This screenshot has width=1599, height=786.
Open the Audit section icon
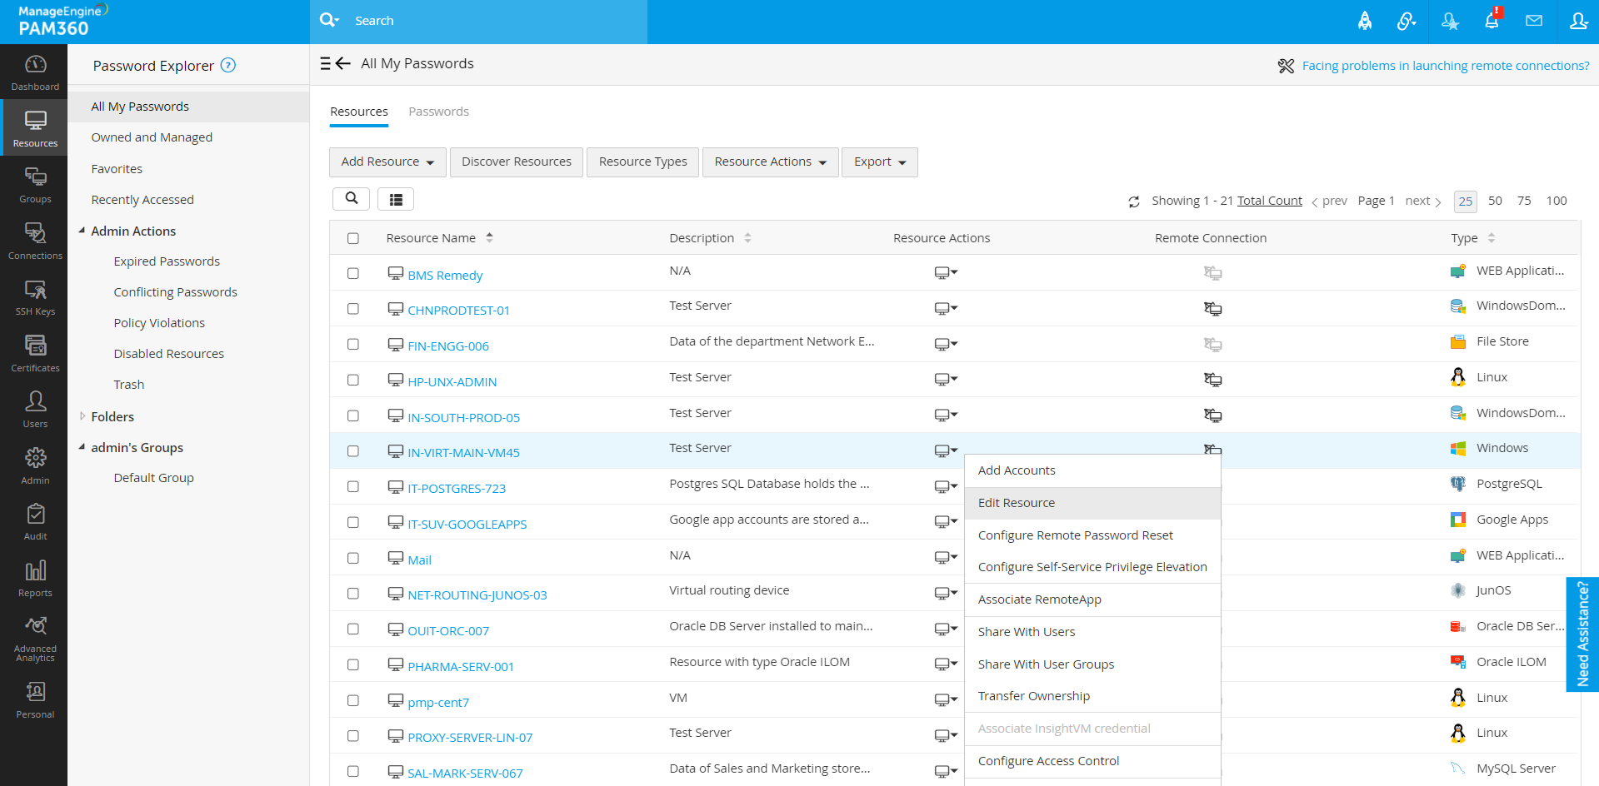35,521
